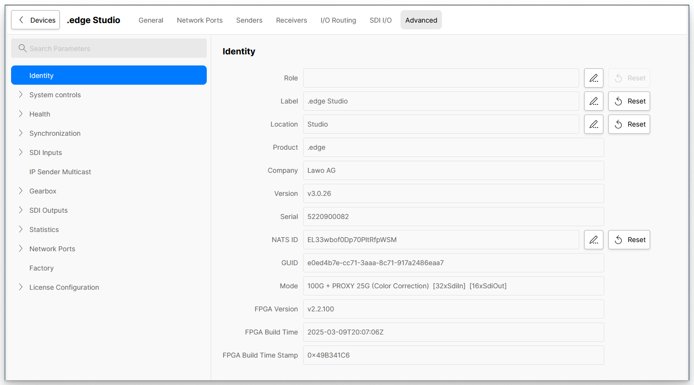Screen dimensions: 694x385
Task: Click the Search Parameters input field
Action: tap(116, 48)
